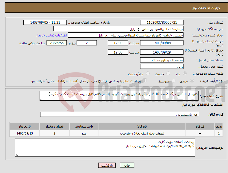Click price validity date 1403/09/29
Viewport: 228px width, 173px height.
tap(162, 52)
